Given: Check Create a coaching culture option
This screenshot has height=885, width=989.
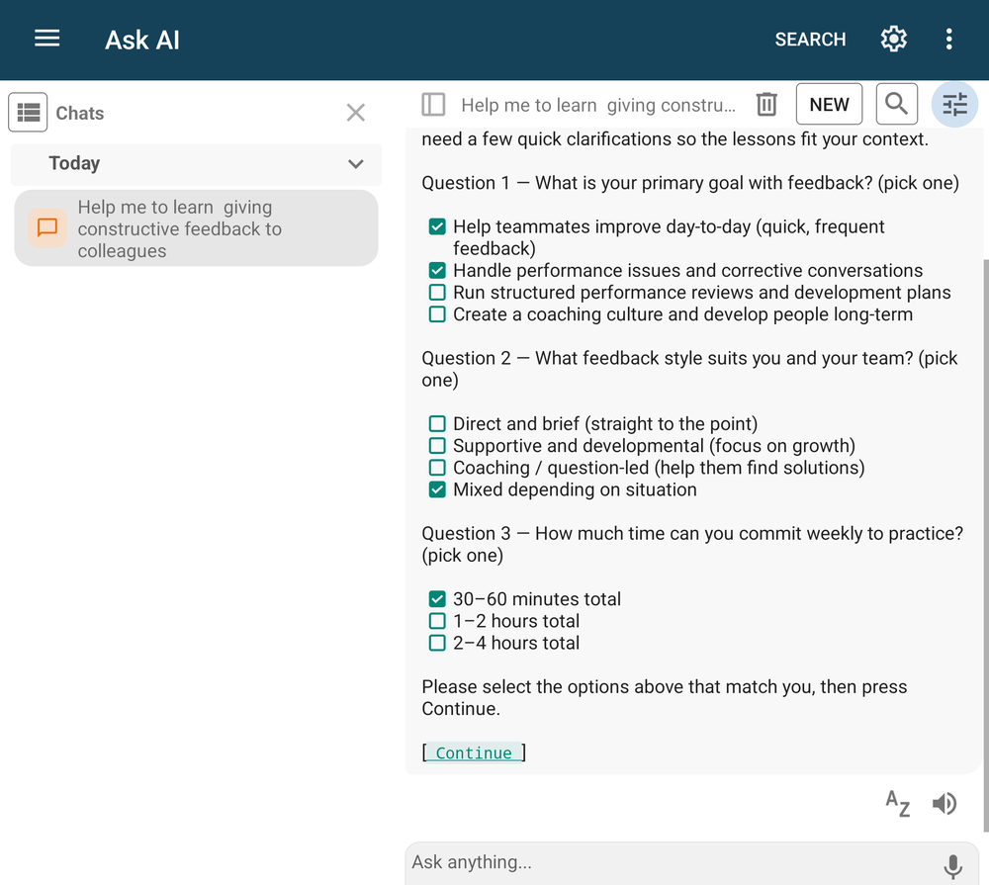Looking at the screenshot, I should [x=437, y=314].
